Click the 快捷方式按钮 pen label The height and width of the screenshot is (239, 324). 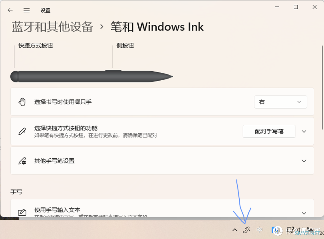[x=35, y=46]
